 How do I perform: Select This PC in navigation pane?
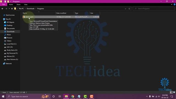pyautogui.click(x=8, y=19)
